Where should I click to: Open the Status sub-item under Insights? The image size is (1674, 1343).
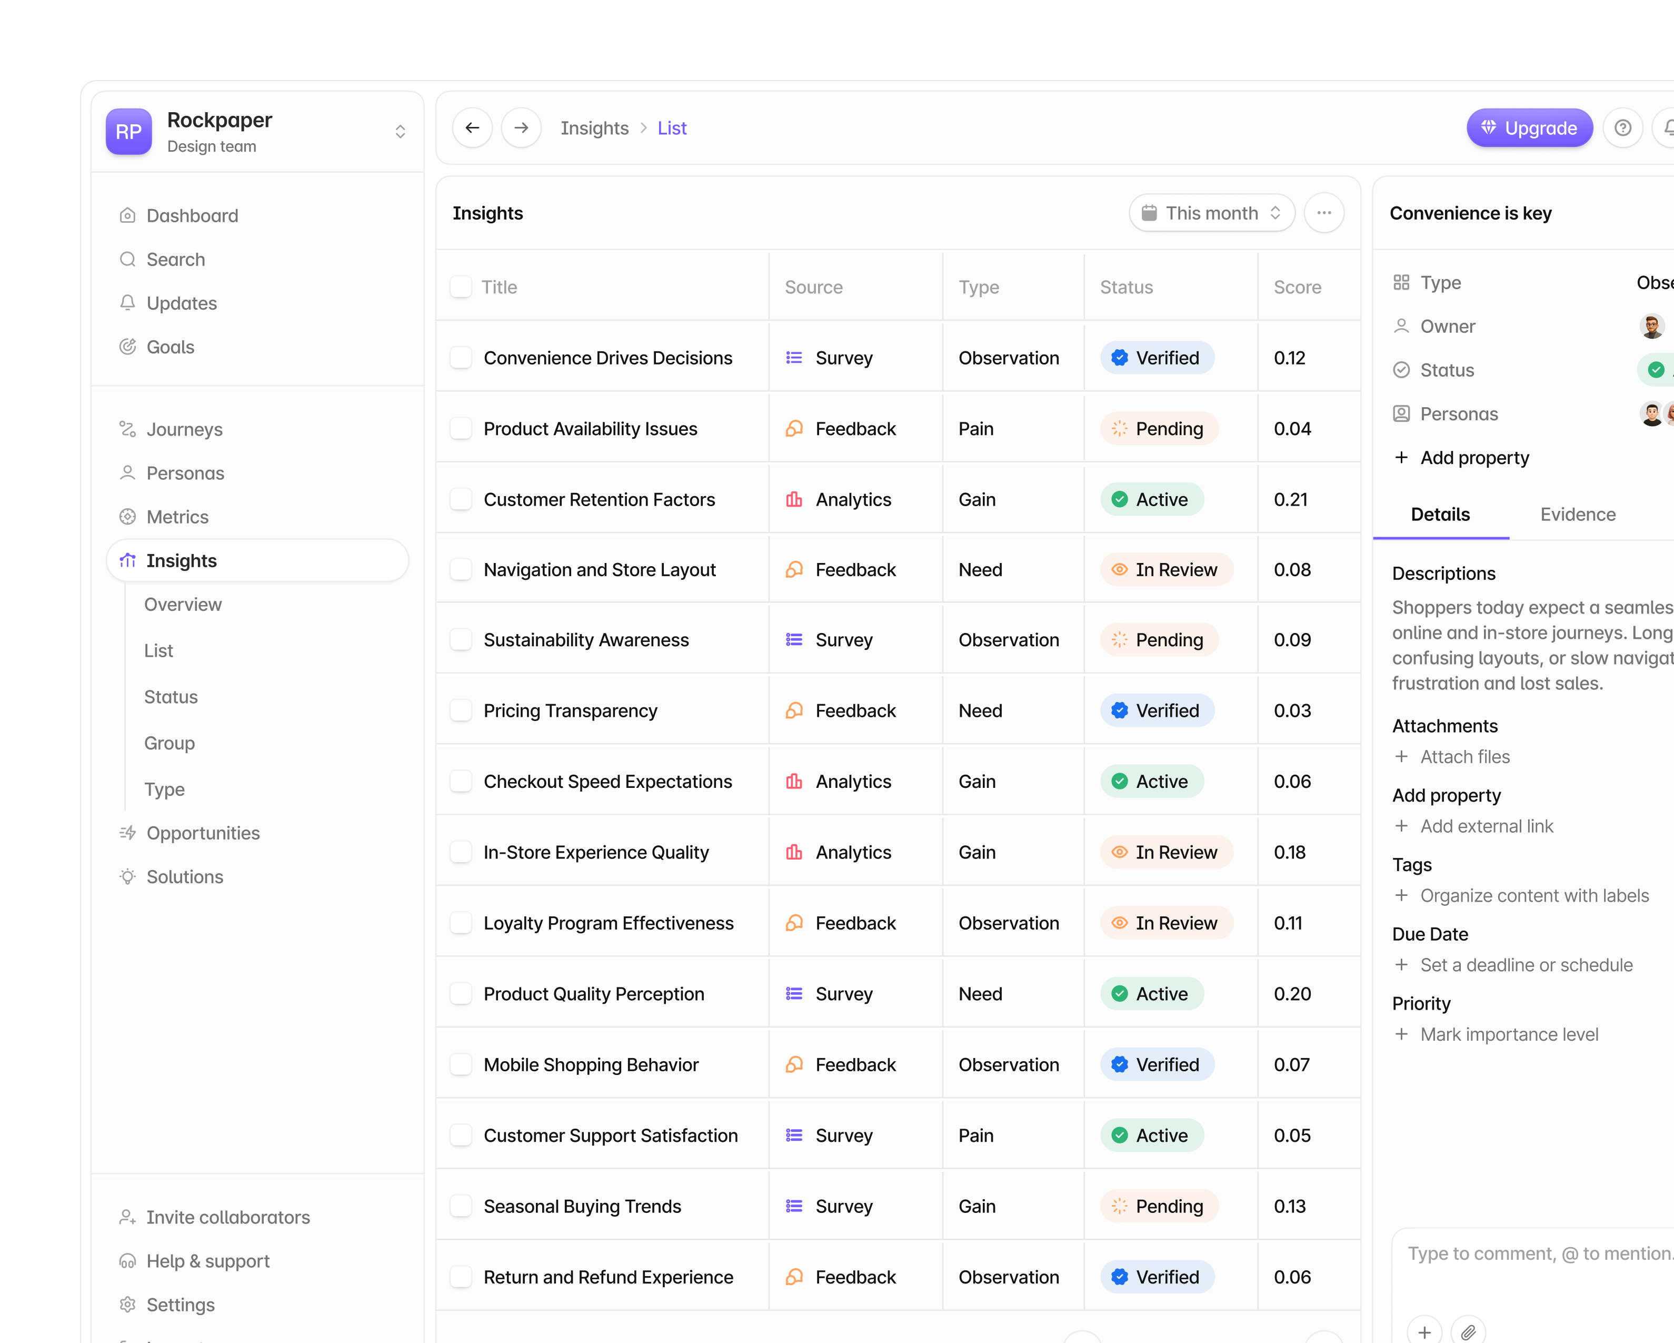171,697
